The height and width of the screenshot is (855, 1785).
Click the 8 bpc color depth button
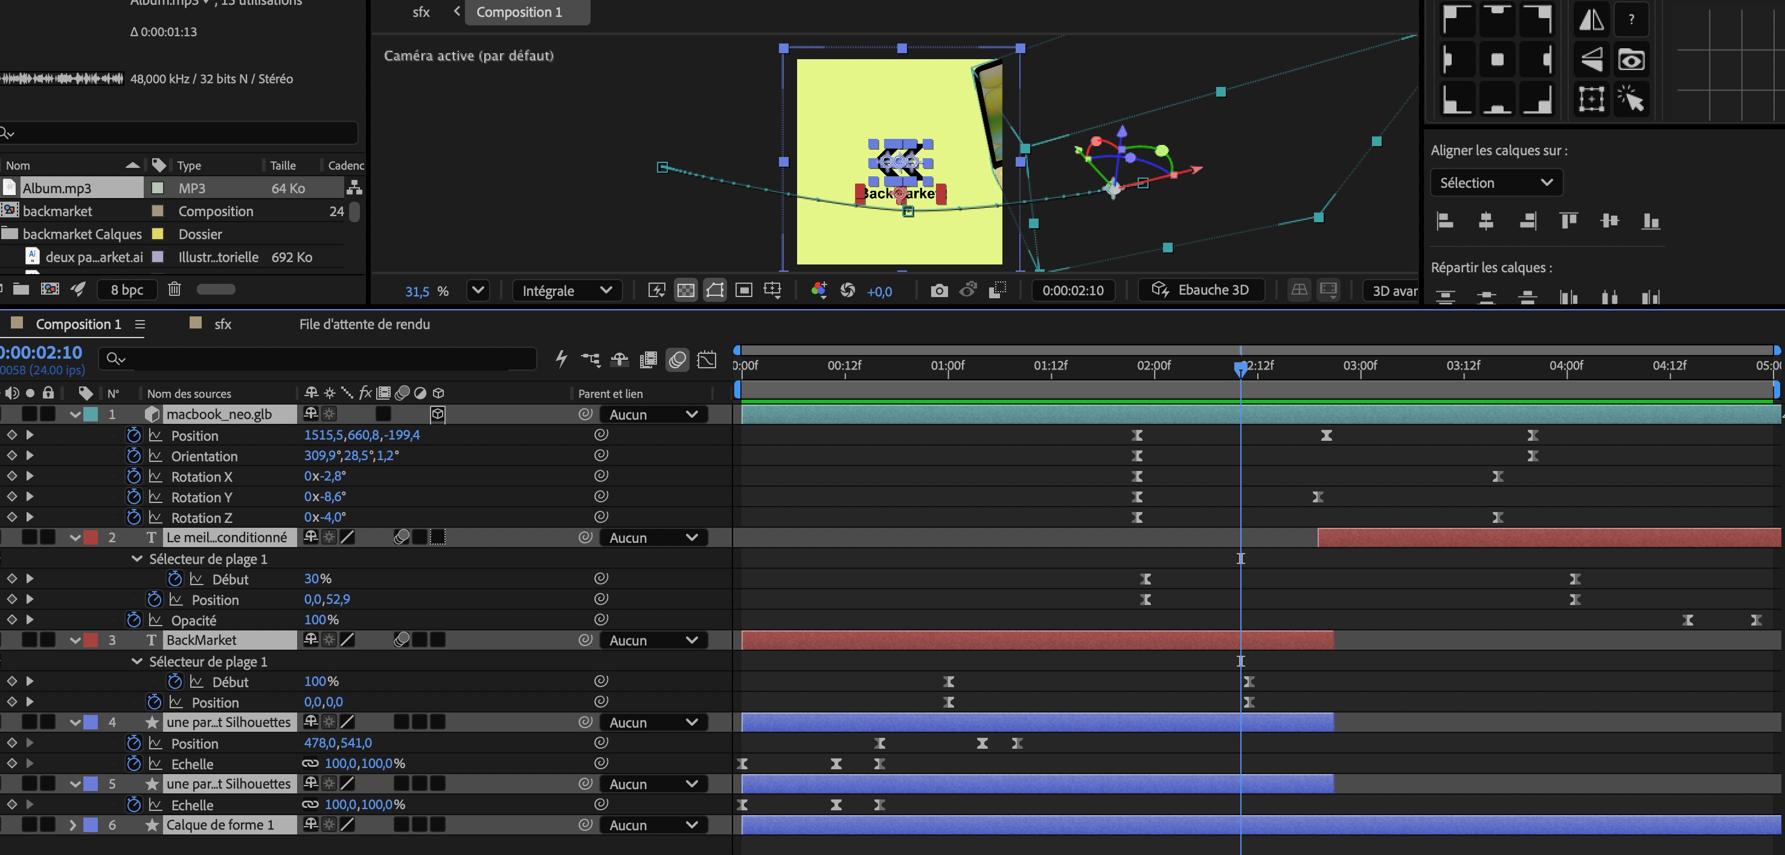tap(127, 290)
